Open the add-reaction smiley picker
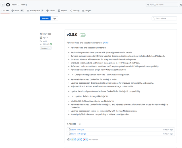Viewport: 182px width, 148px height. pos(68,139)
